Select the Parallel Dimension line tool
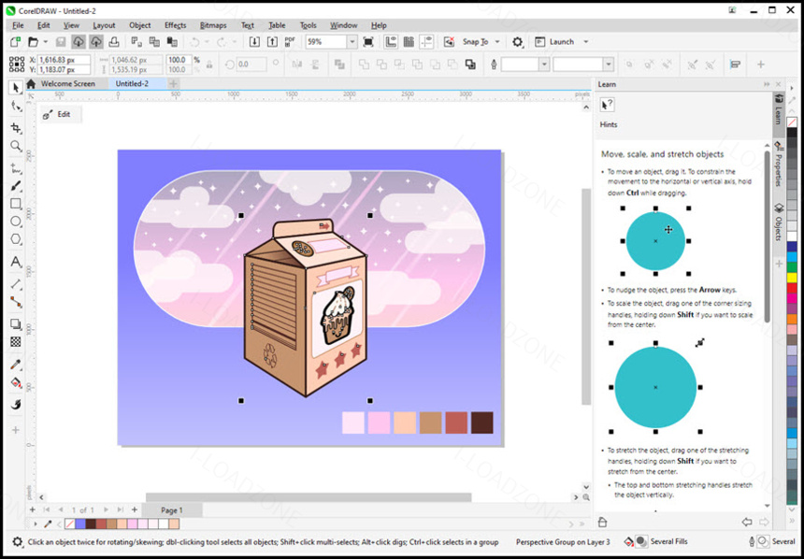The width and height of the screenshot is (804, 559). tap(16, 283)
